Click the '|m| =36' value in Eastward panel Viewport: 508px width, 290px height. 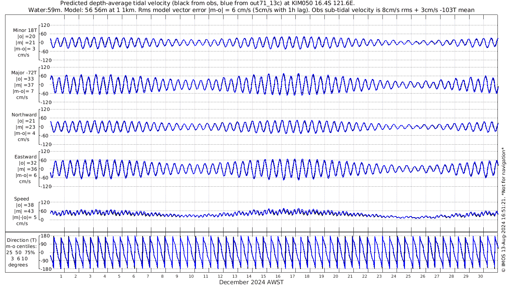click(x=28, y=169)
